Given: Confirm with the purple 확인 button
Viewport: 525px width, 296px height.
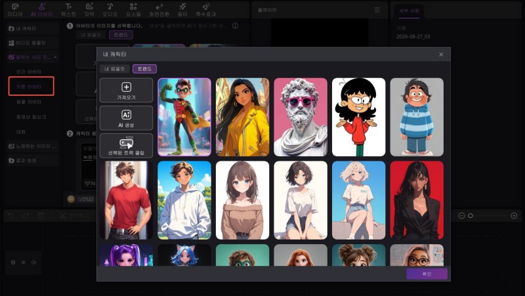Looking at the screenshot, I should click(x=427, y=274).
